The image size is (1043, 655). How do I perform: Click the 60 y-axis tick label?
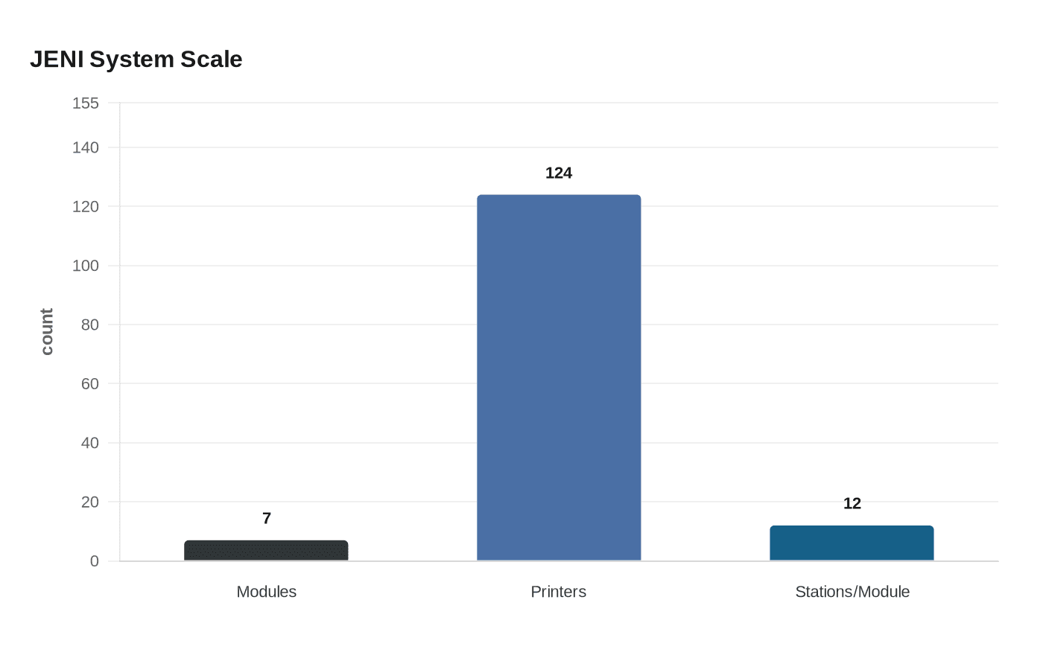pyautogui.click(x=90, y=384)
